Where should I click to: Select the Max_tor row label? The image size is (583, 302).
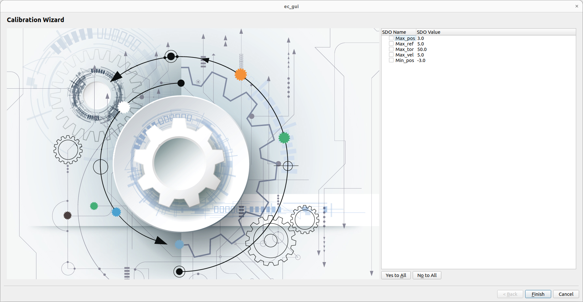click(x=405, y=49)
